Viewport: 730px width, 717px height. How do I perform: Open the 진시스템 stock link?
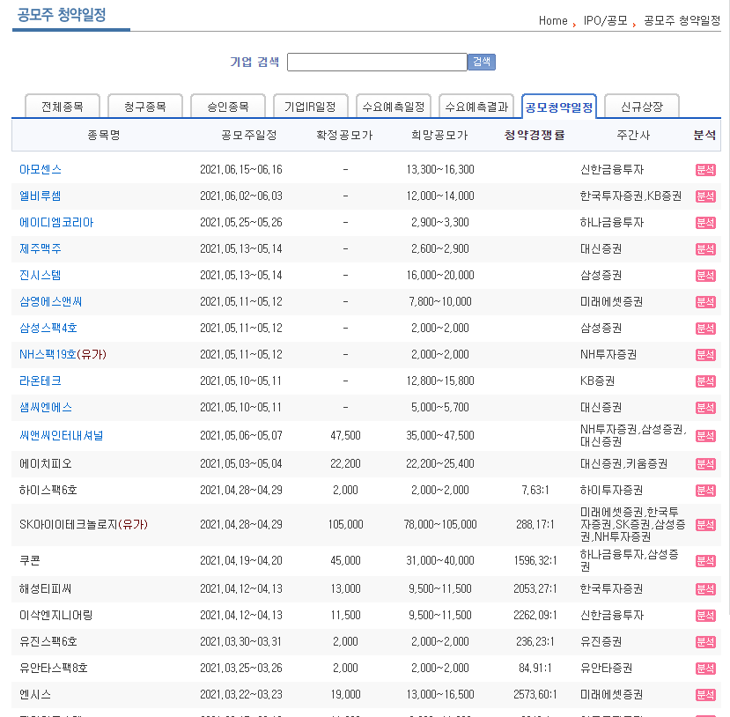pyautogui.click(x=41, y=275)
